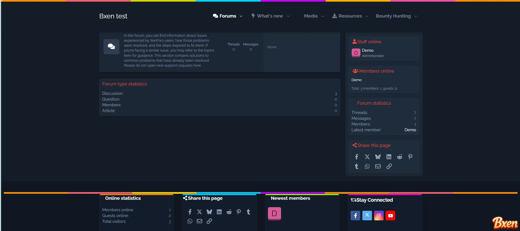This screenshot has width=520, height=231.
Task: Expand the Forums dropdown arrow
Action: point(241,16)
